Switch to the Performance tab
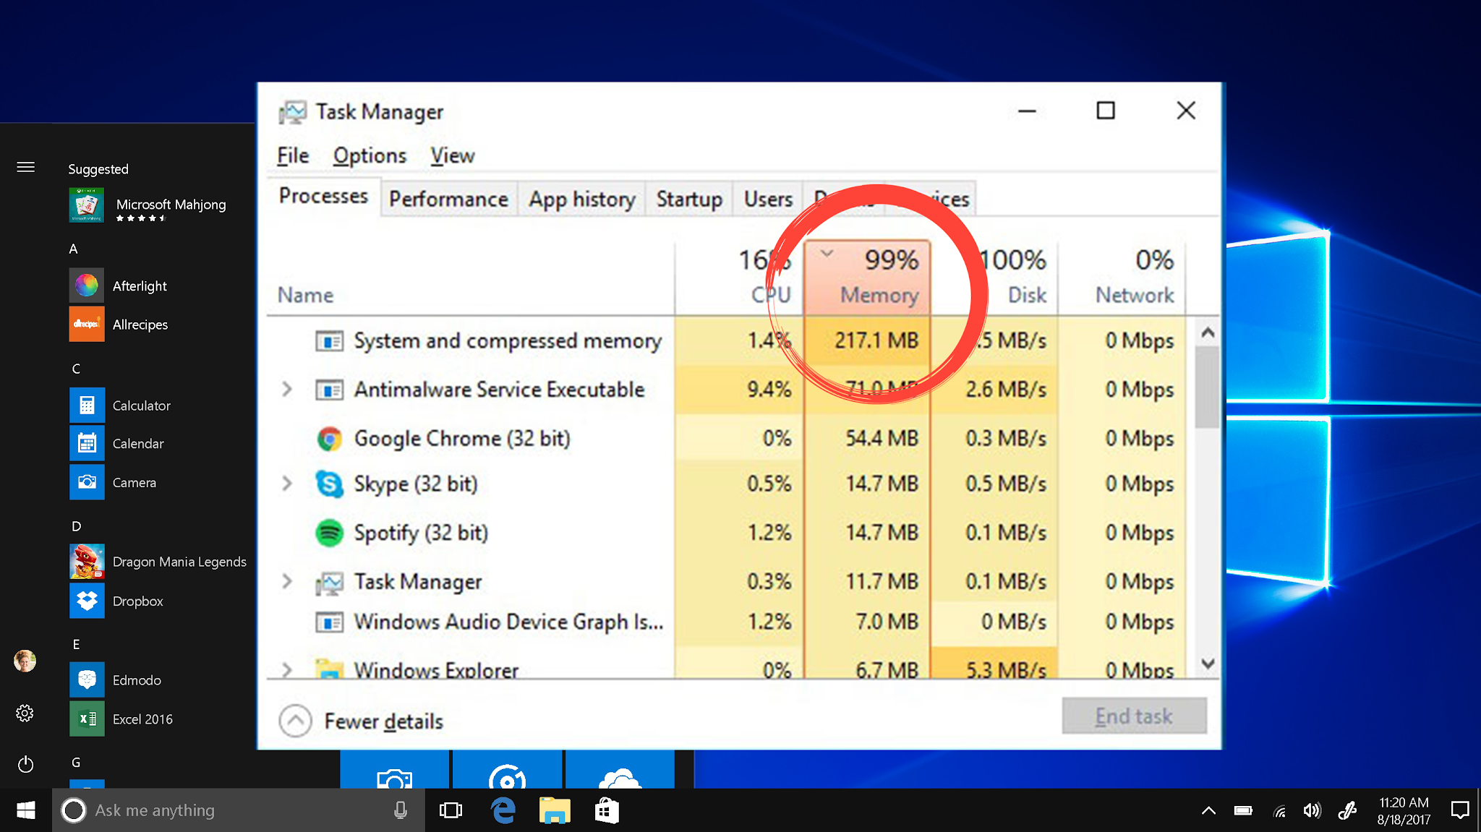 448,199
